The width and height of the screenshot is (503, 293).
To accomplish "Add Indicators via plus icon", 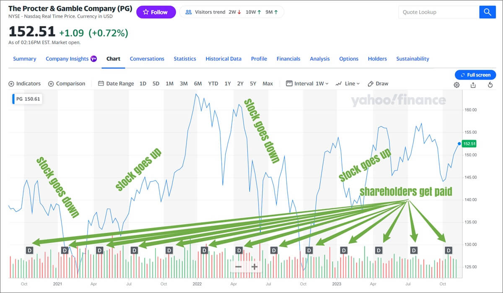I will pos(11,84).
